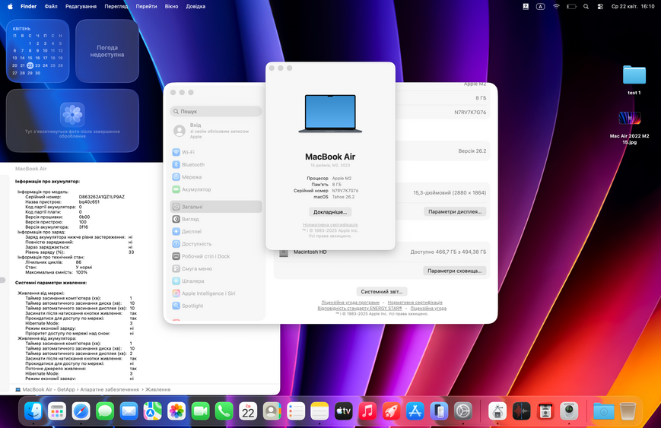Open Maps from the Dock
Viewport: 661px width, 428px height.
[153, 411]
